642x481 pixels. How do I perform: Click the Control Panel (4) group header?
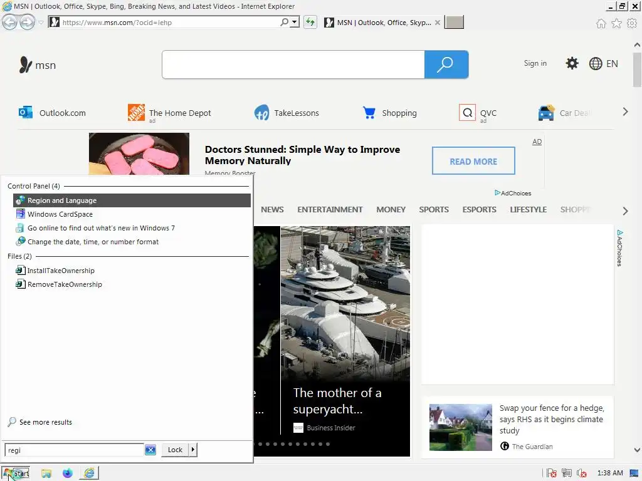[34, 186]
